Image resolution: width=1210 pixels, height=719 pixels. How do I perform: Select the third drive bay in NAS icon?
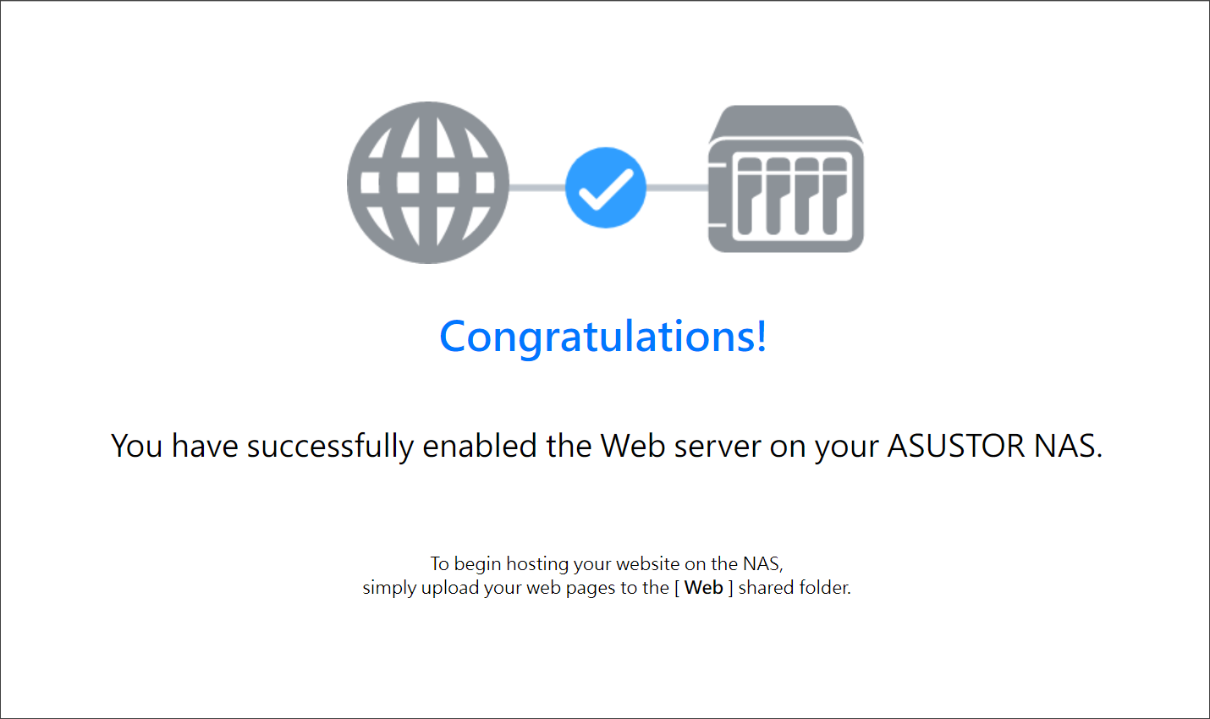806,196
